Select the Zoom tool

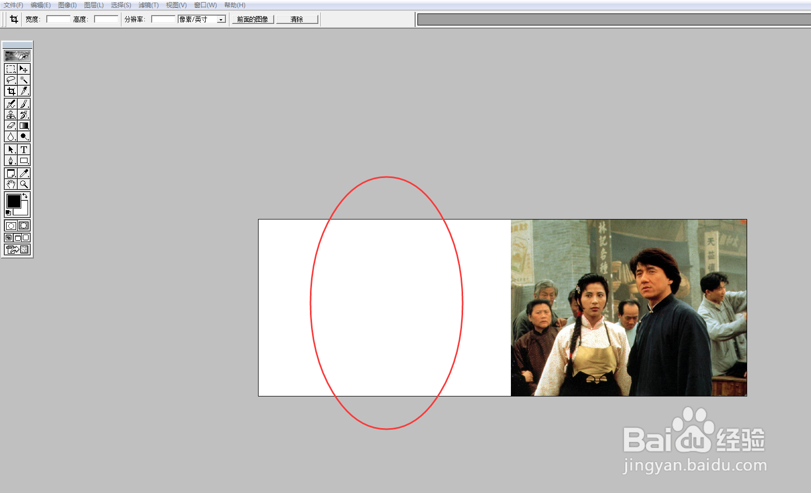point(24,184)
